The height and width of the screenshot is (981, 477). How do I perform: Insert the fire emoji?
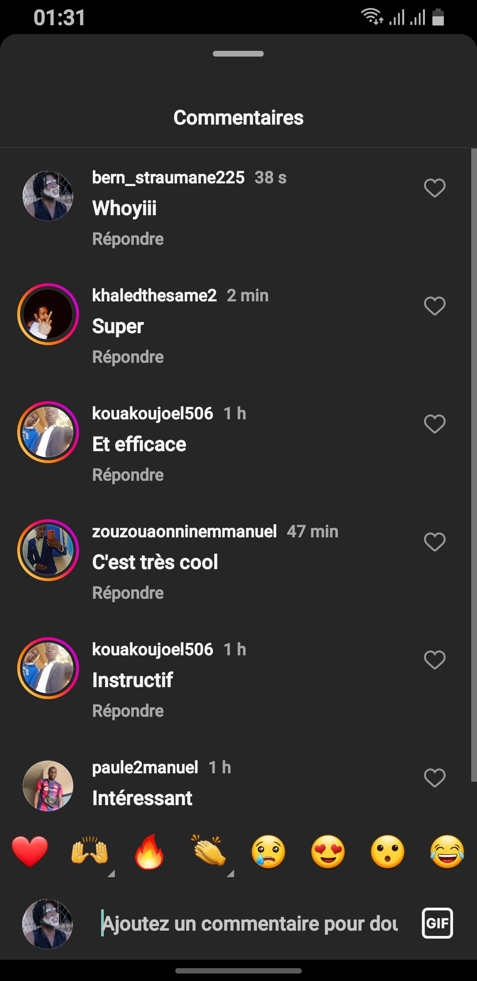tap(149, 852)
